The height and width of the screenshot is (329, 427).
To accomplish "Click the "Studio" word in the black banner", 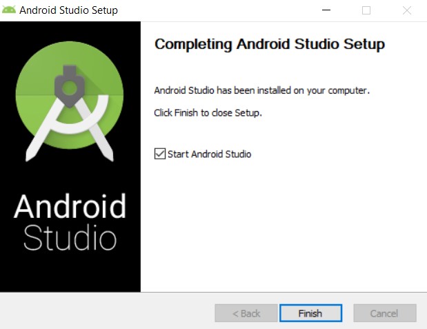I will [70, 237].
